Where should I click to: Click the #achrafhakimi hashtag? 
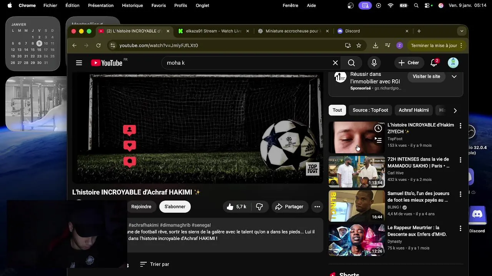coord(143,225)
